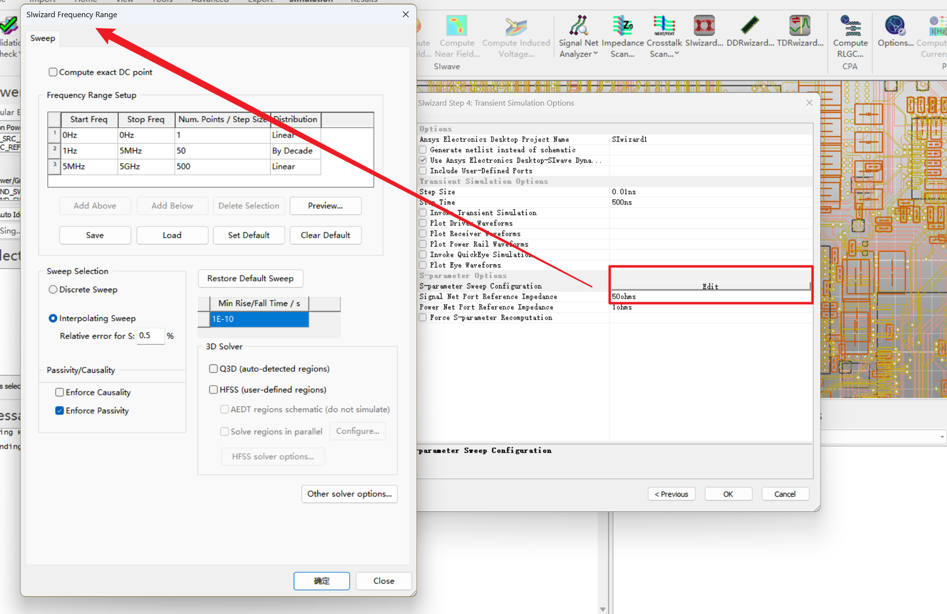Switch to the Sweep tab
This screenshot has height=614, width=947.
(43, 38)
